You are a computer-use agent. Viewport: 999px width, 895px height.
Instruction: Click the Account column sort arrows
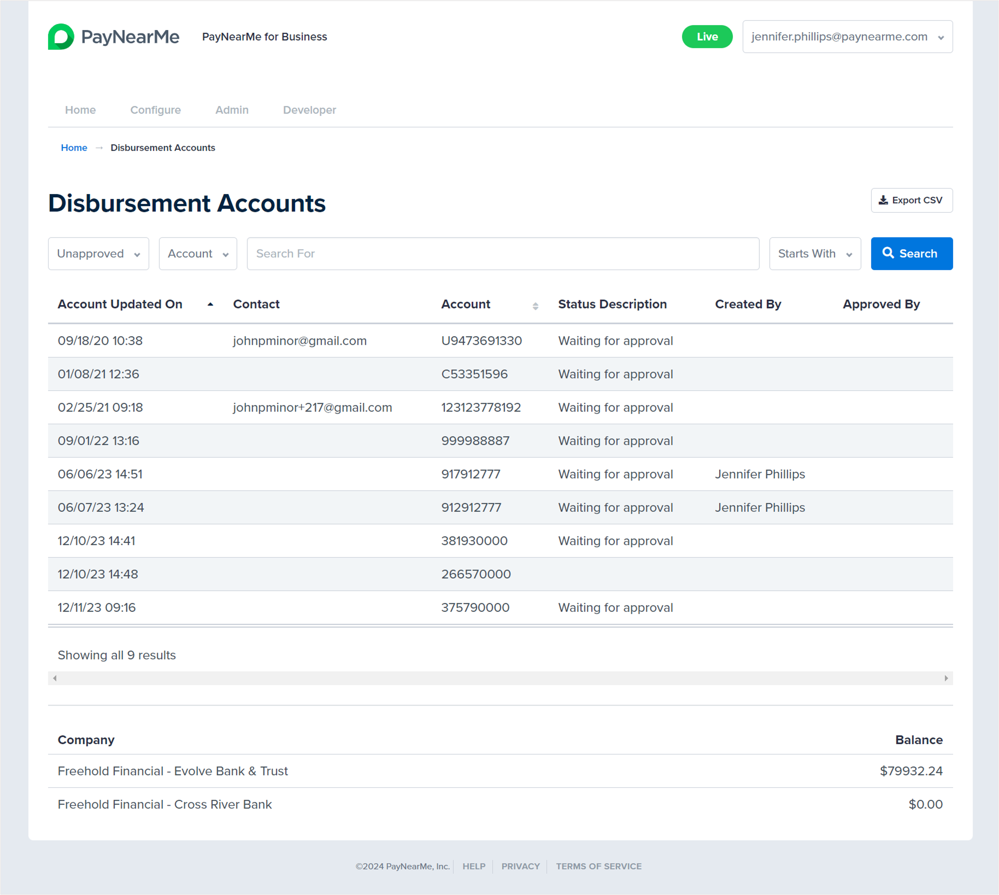(536, 306)
